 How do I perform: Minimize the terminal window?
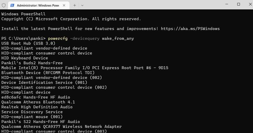[225, 4]
